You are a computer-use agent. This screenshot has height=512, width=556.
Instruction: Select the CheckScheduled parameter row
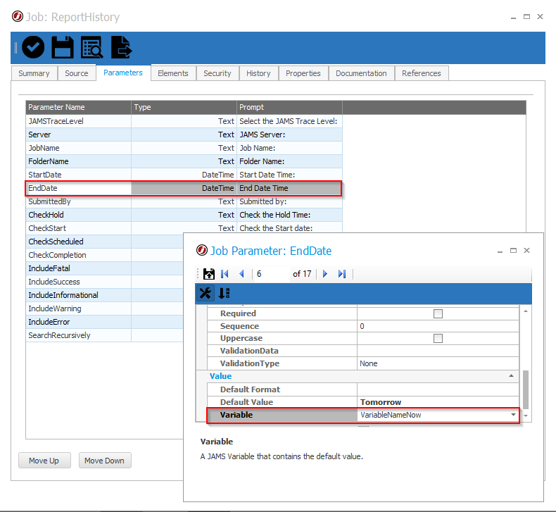104,242
